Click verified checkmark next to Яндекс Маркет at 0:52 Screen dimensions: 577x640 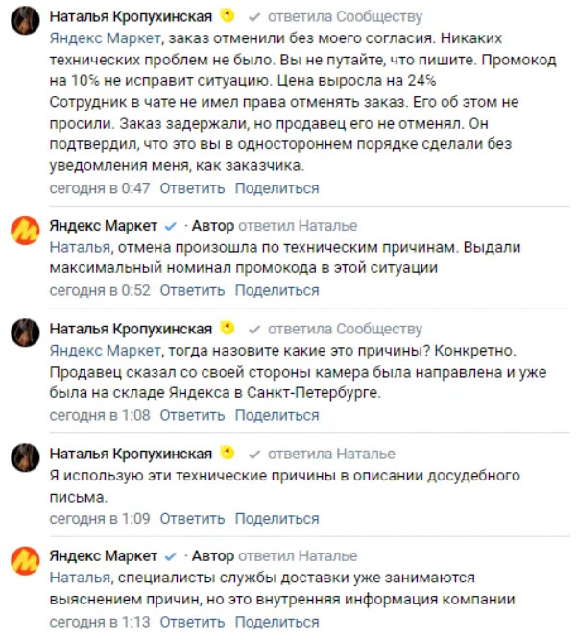171,227
